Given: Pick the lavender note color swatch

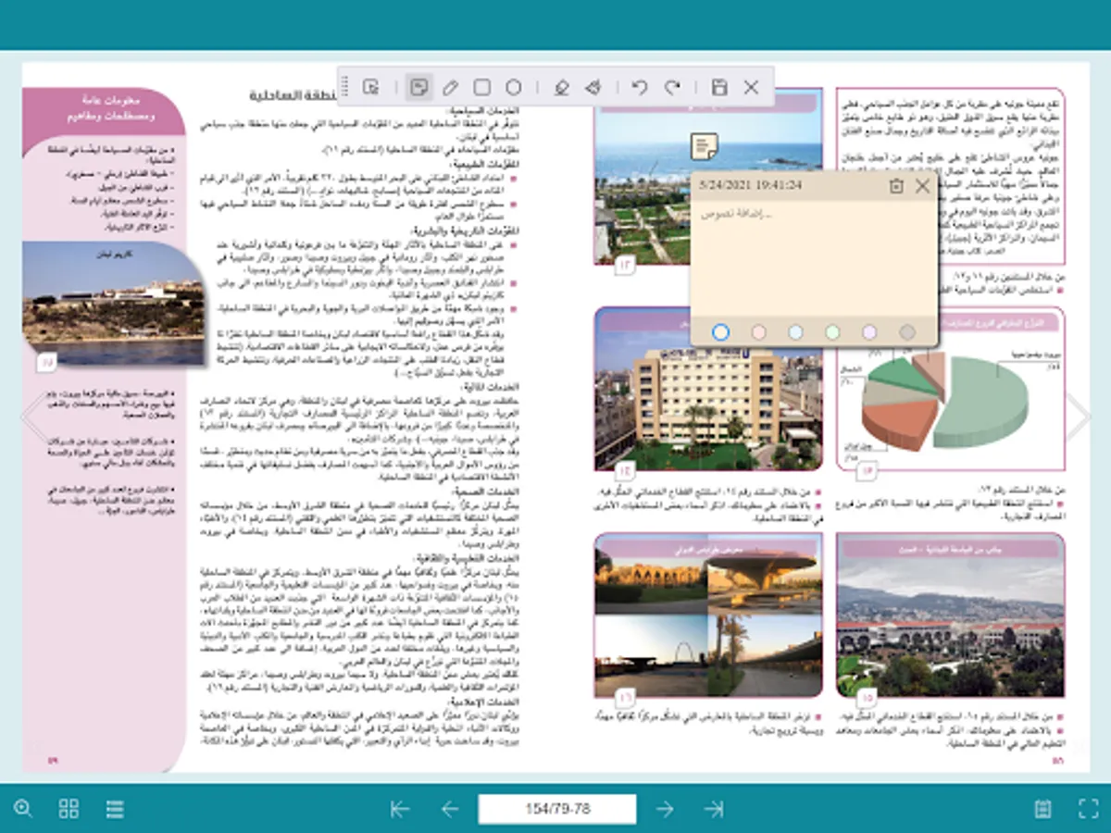Looking at the screenshot, I should click(x=869, y=331).
